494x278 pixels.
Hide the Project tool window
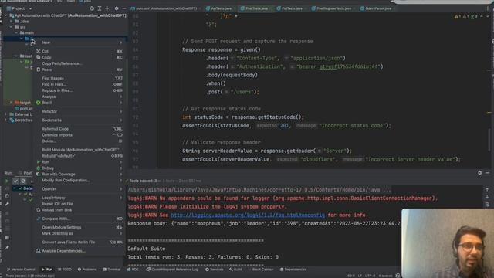point(123,8)
